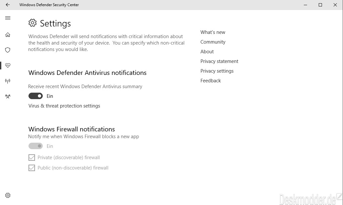Open the hamburger navigation menu

click(x=8, y=18)
